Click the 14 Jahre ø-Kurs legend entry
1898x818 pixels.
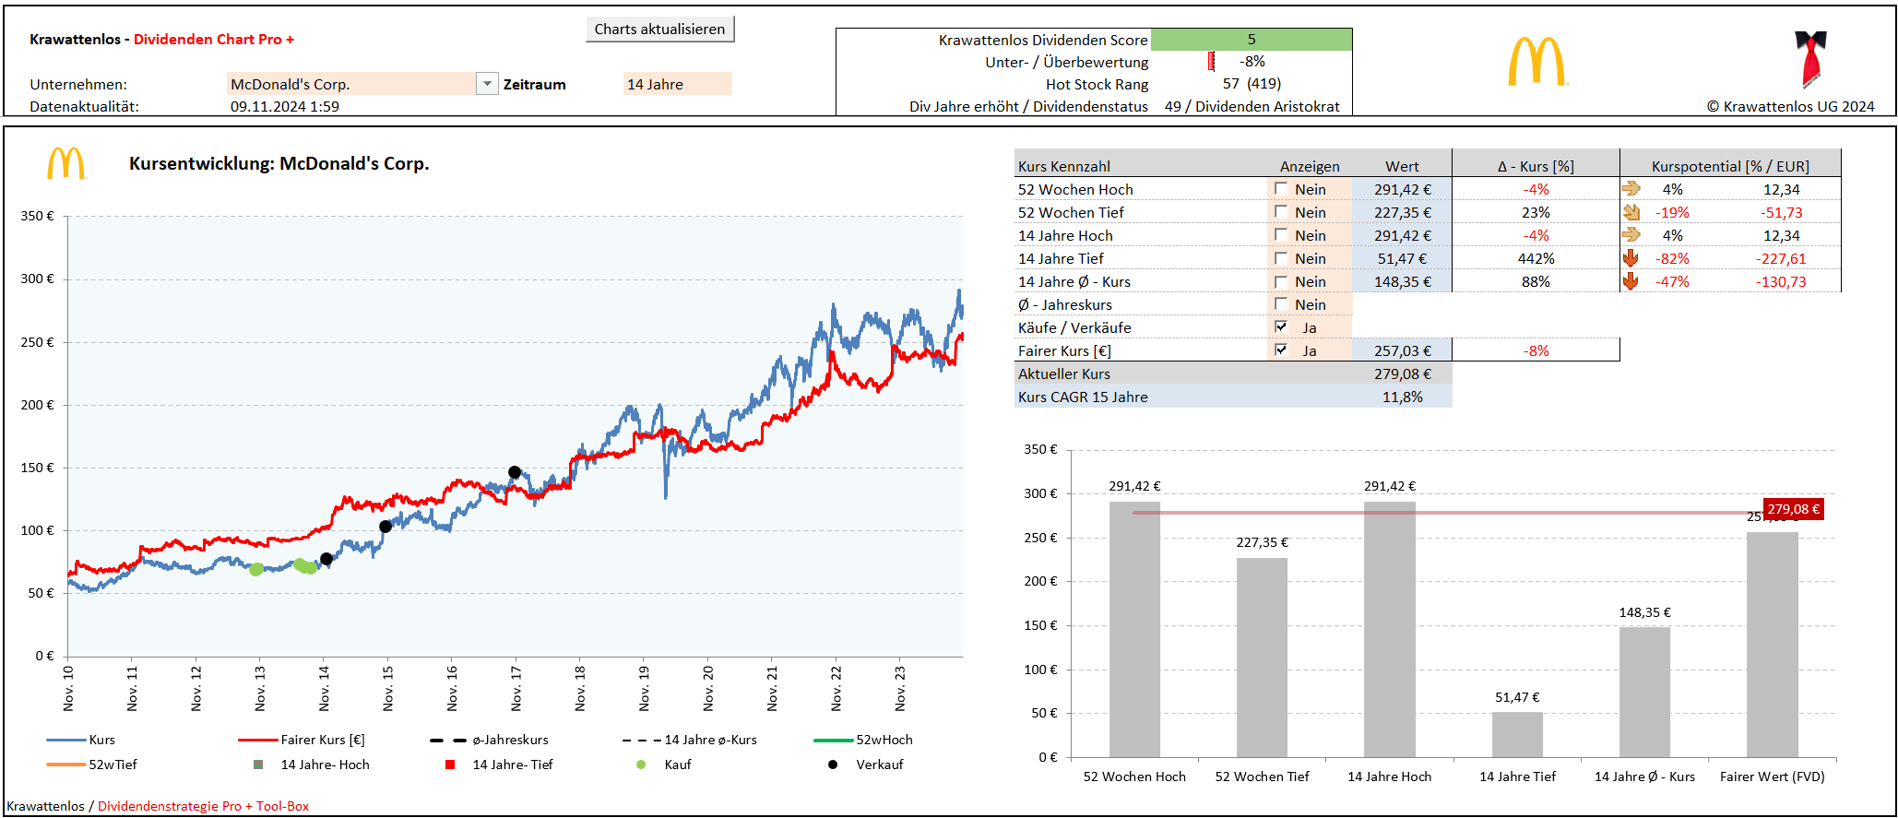click(x=690, y=740)
